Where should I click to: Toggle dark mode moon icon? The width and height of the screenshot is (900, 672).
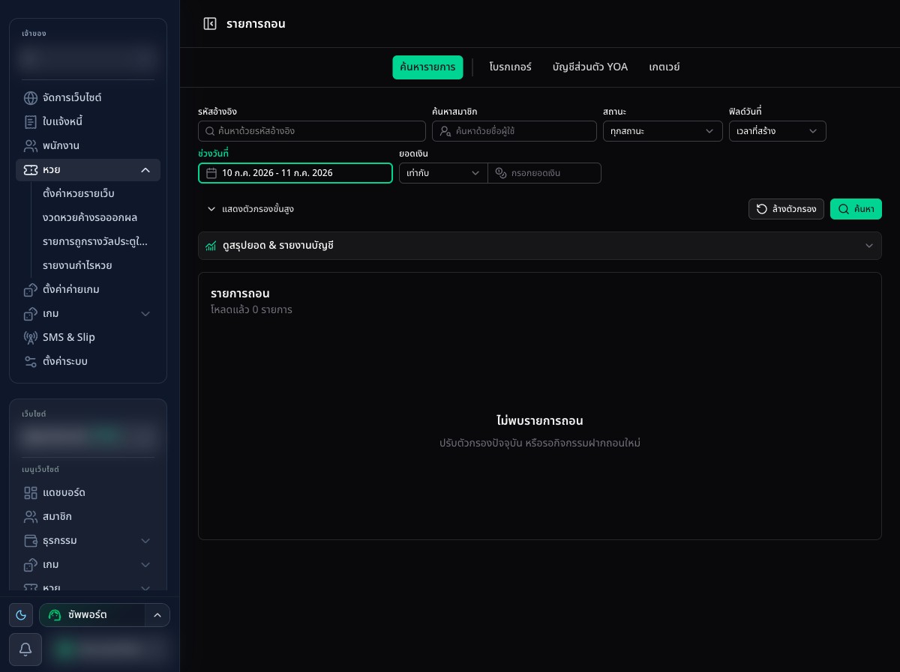(21, 615)
